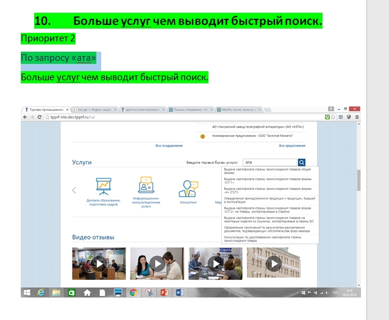
Task: Click the browser page vertical scrollbar thumb
Action: tap(359, 180)
